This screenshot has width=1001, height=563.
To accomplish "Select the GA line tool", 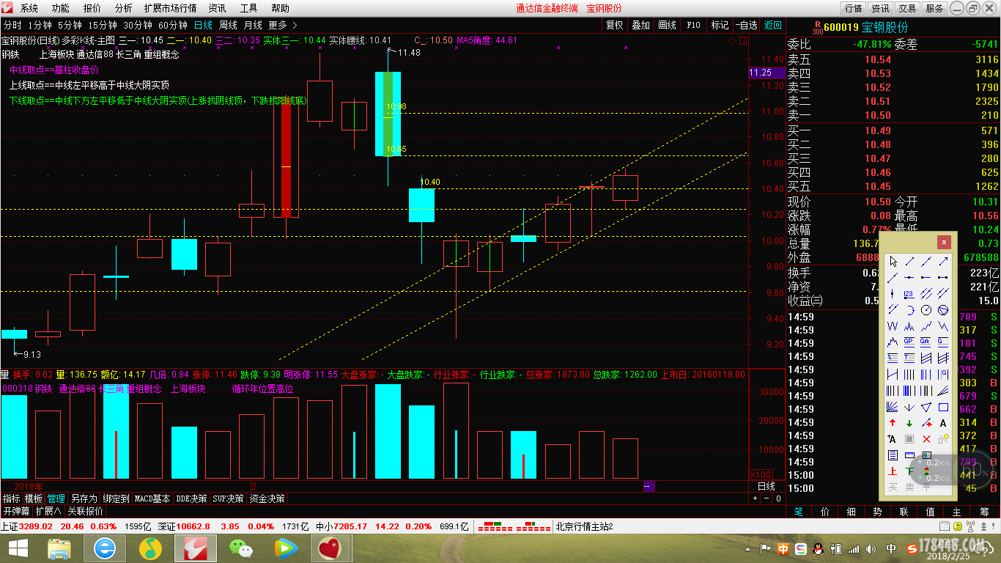I will point(926,342).
